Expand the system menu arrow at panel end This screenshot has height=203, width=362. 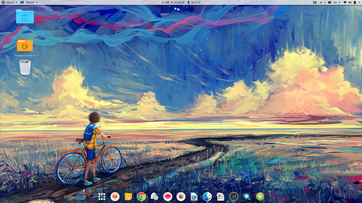[x=360, y=2]
